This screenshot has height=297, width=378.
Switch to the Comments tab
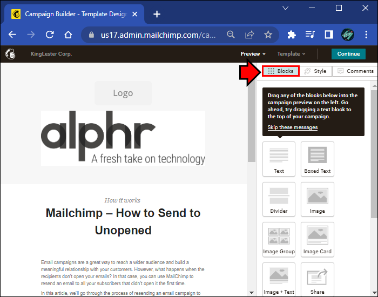pos(356,71)
